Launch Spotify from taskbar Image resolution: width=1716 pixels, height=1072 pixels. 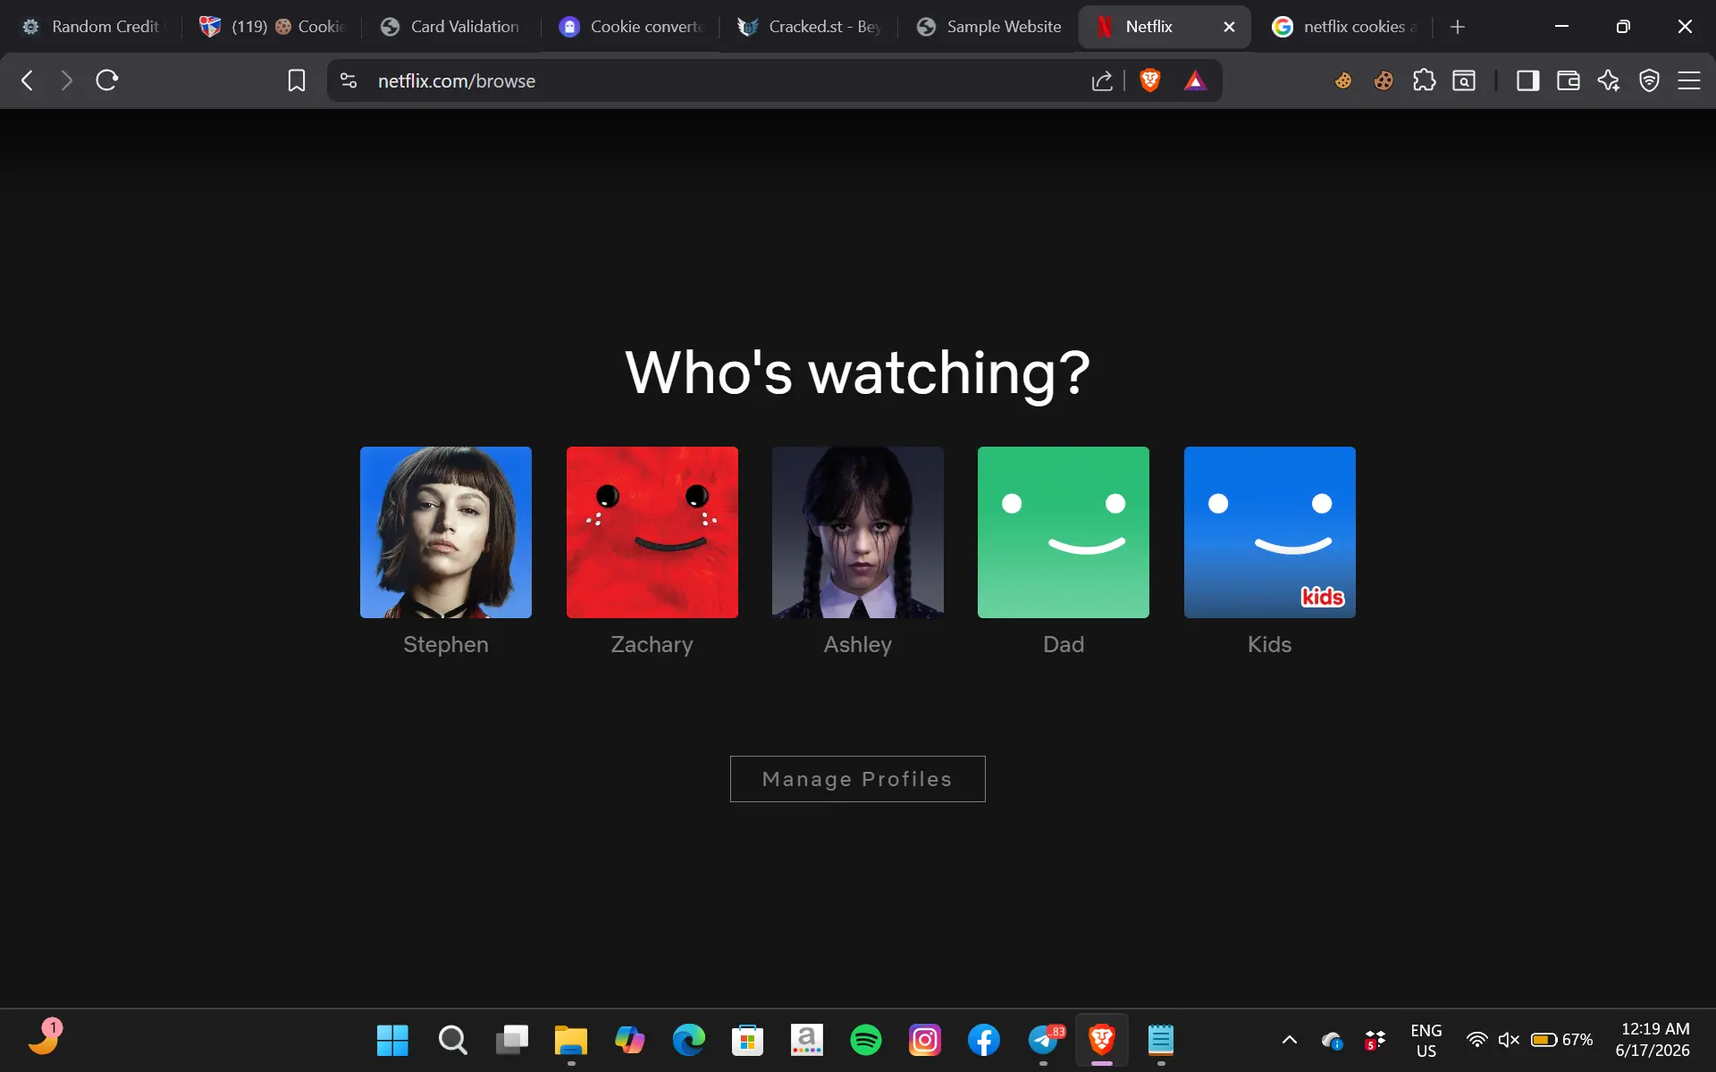click(x=866, y=1040)
